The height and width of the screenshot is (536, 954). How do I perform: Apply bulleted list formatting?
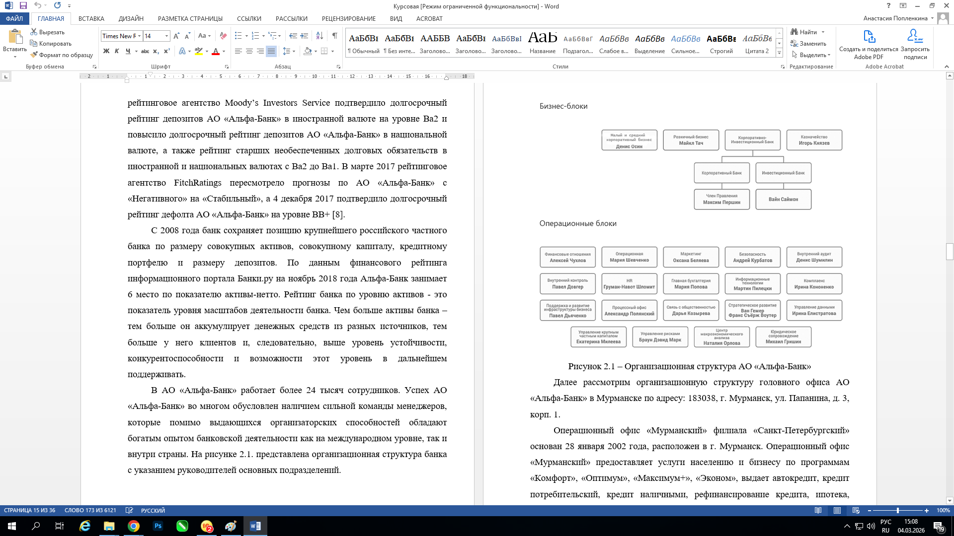pos(238,36)
